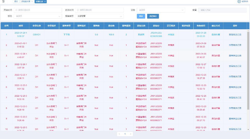The image size is (250, 139).
Task: Close the 报警记录 tab
Action: coord(45,2)
